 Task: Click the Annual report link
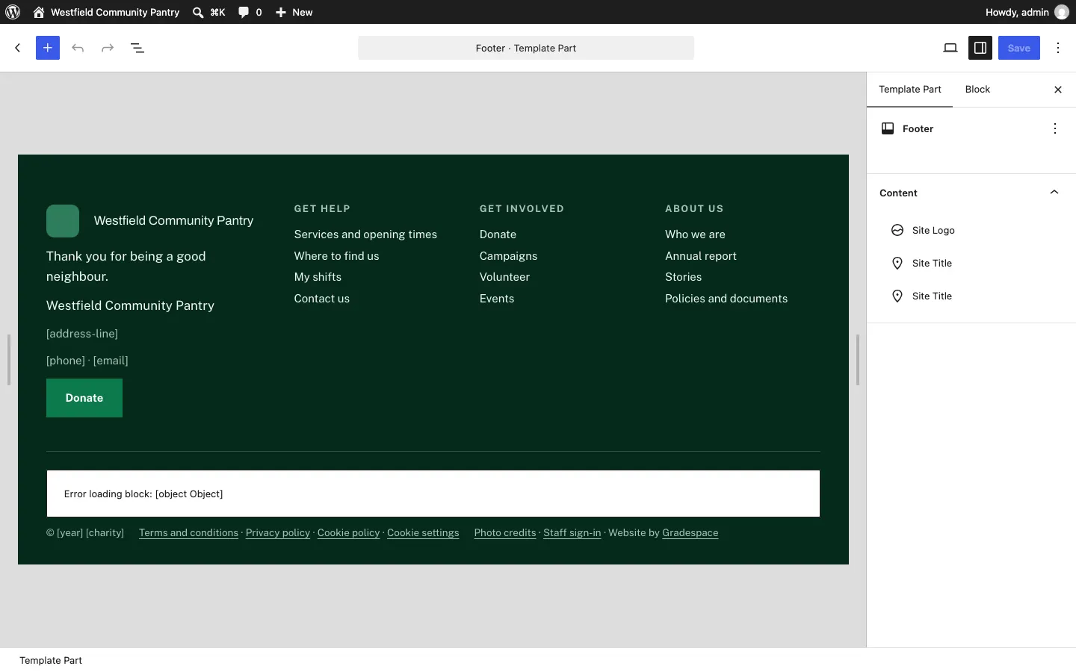click(x=701, y=256)
